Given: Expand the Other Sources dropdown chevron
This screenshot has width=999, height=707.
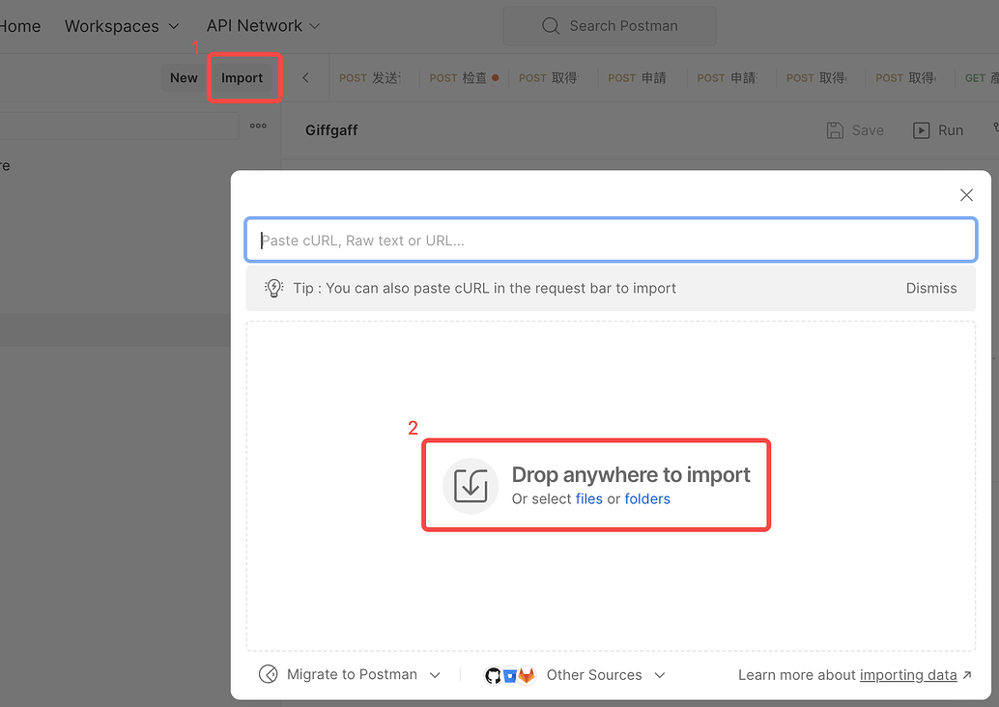Looking at the screenshot, I should tap(660, 675).
